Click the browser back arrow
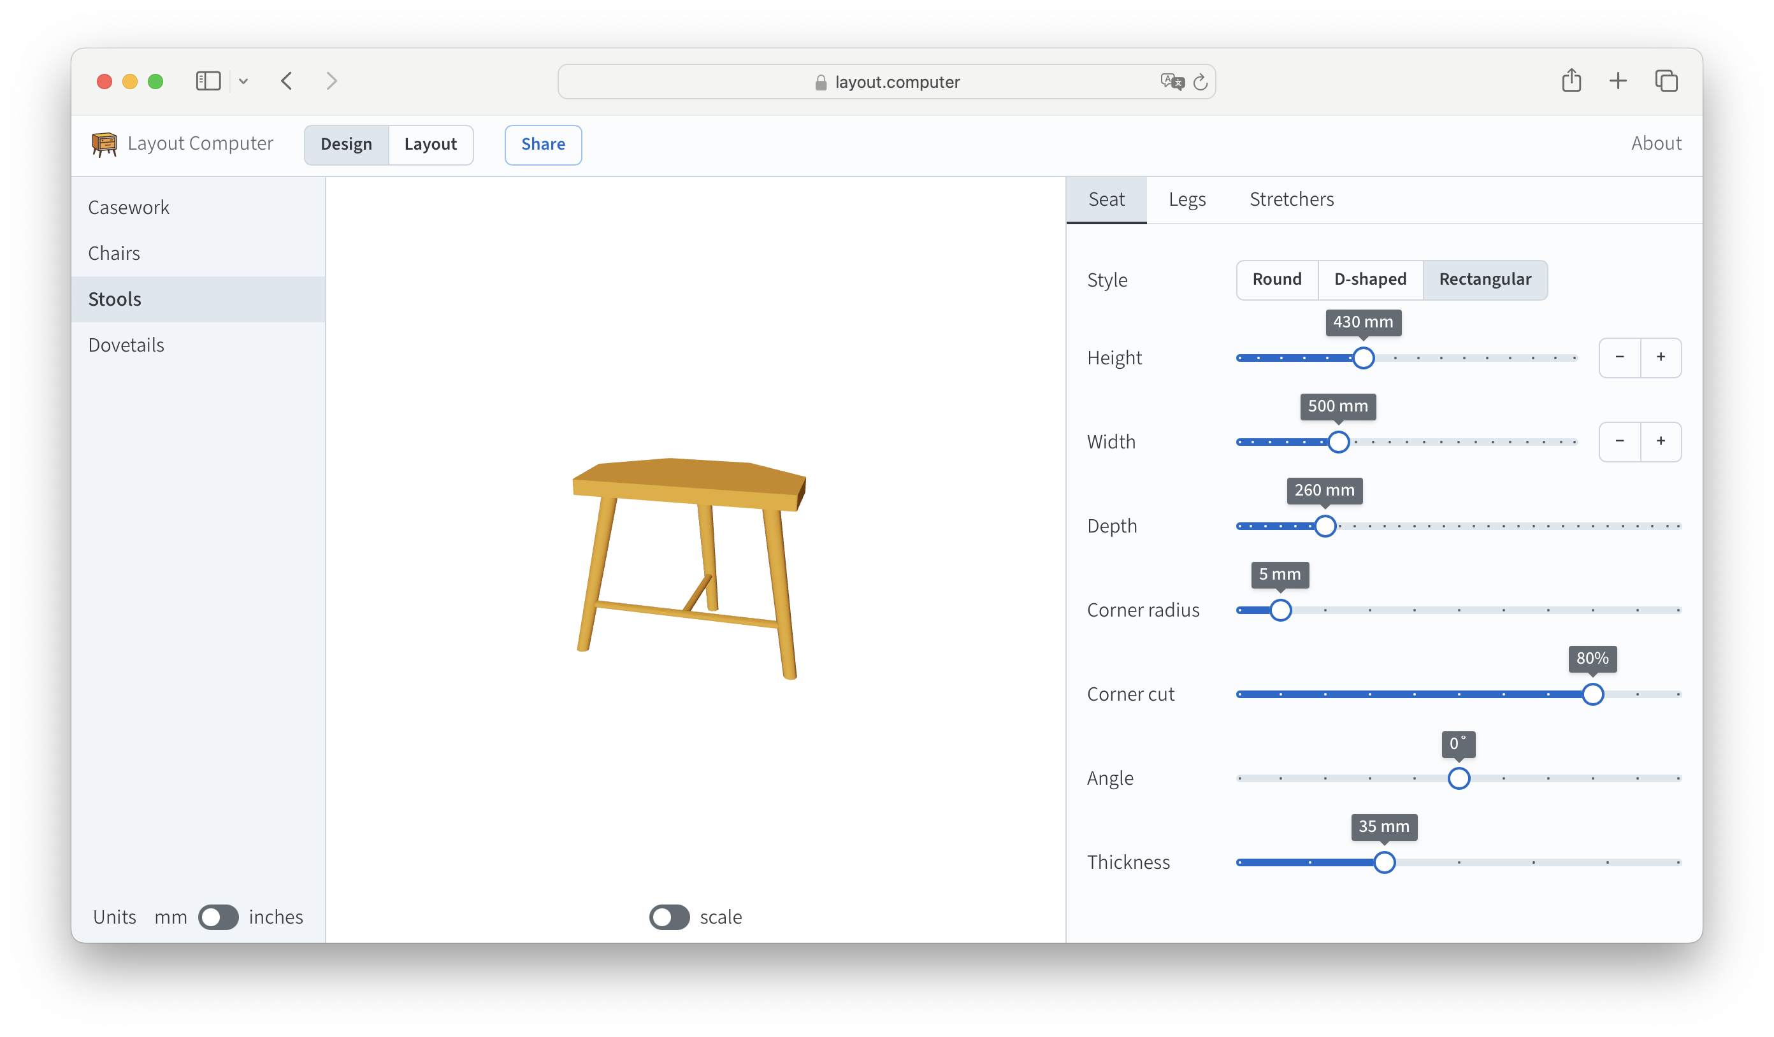Image resolution: width=1774 pixels, height=1037 pixels. pyautogui.click(x=287, y=81)
